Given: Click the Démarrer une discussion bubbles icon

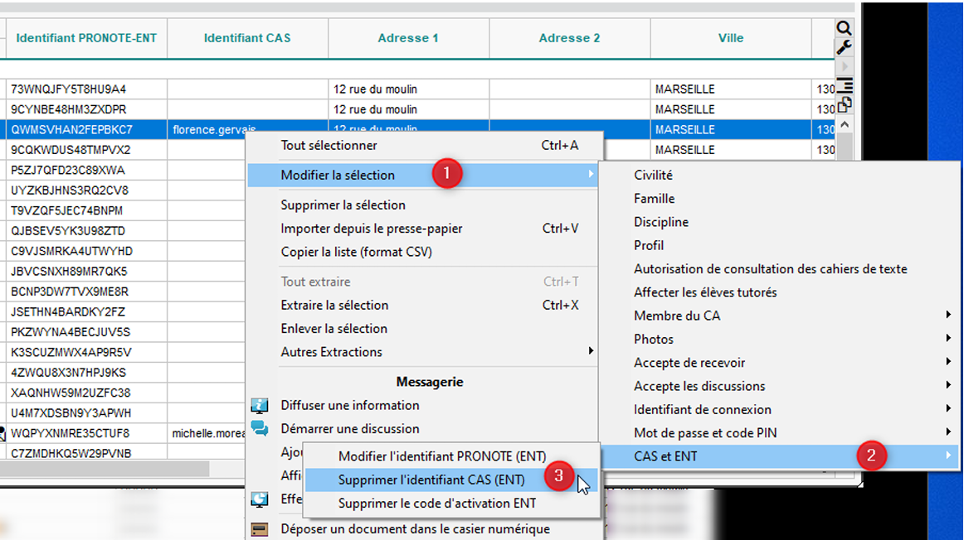Looking at the screenshot, I should click(260, 429).
